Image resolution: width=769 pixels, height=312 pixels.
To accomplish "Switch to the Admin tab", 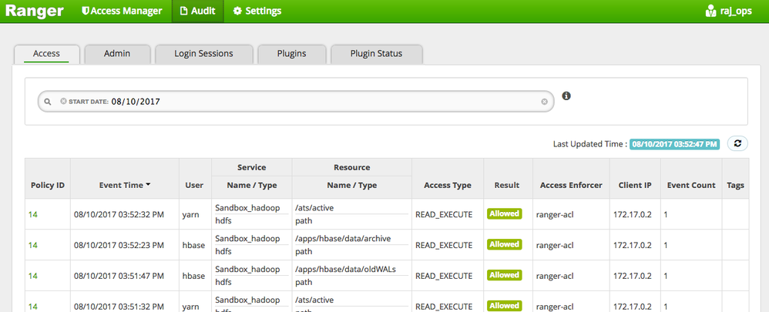I will pyautogui.click(x=117, y=54).
